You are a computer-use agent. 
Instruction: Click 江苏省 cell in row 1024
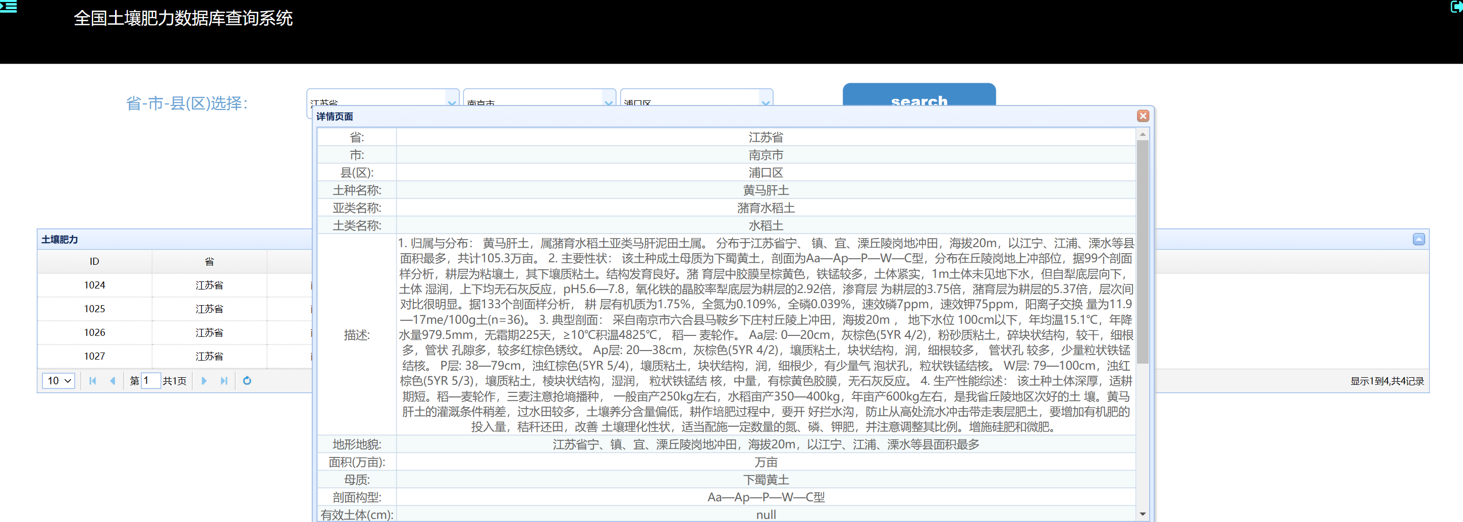pos(209,285)
